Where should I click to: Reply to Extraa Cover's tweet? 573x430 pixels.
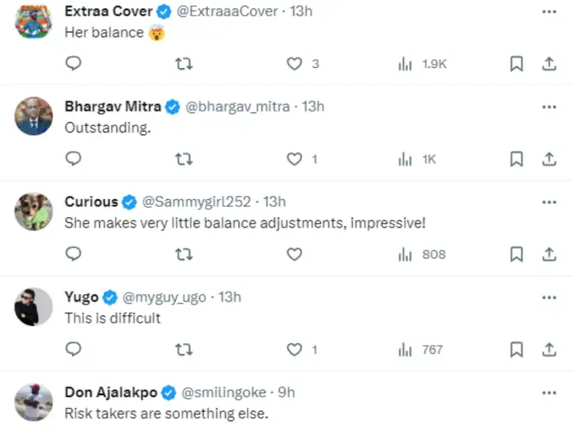click(73, 64)
